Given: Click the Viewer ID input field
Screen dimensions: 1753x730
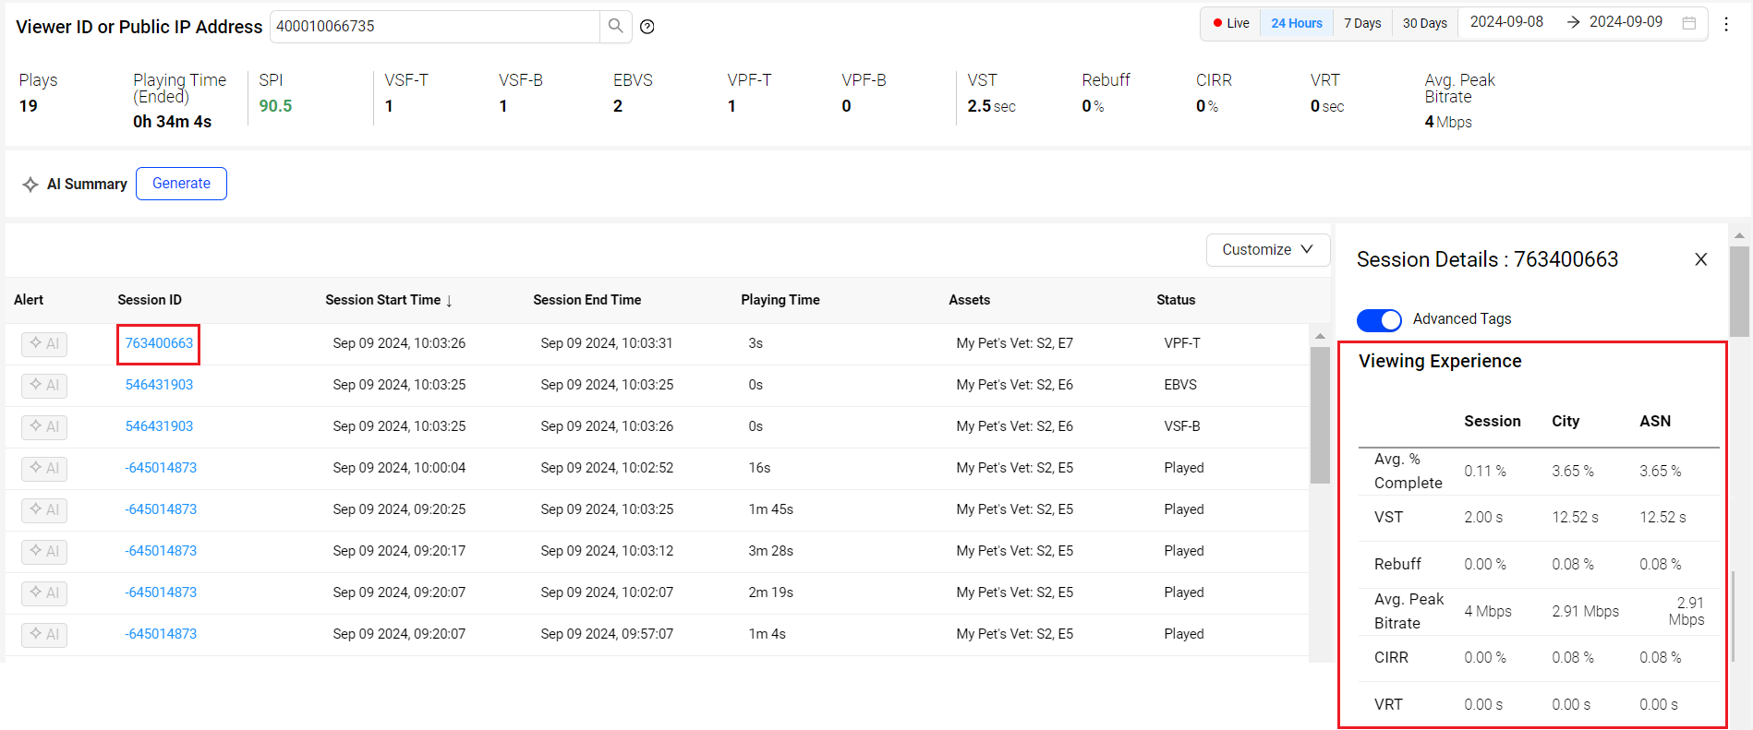Looking at the screenshot, I should (434, 27).
